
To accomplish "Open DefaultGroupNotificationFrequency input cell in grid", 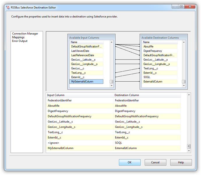I will point(80,116).
